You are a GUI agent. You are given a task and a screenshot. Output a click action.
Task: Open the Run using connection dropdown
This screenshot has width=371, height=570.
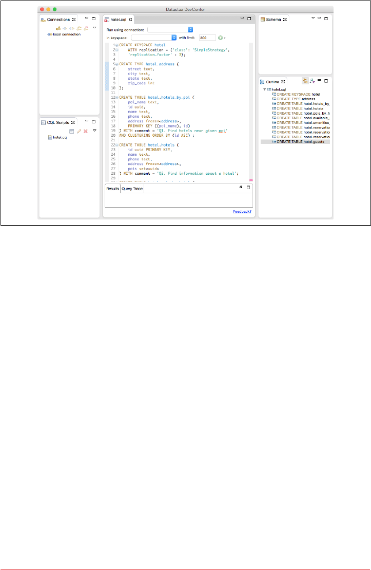[x=170, y=30]
